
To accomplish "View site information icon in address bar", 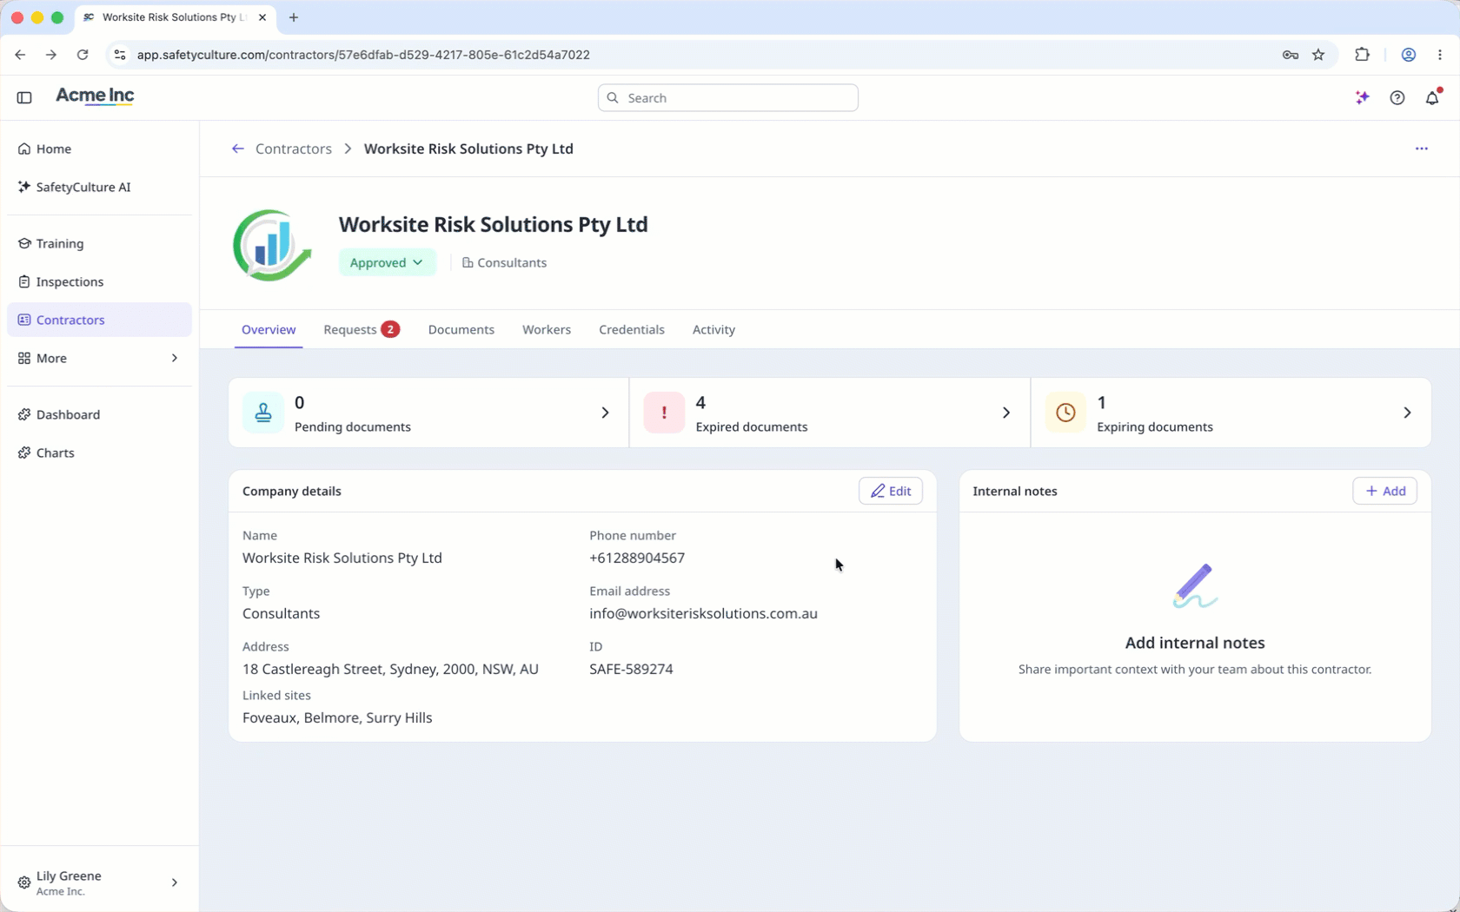I will (x=120, y=55).
